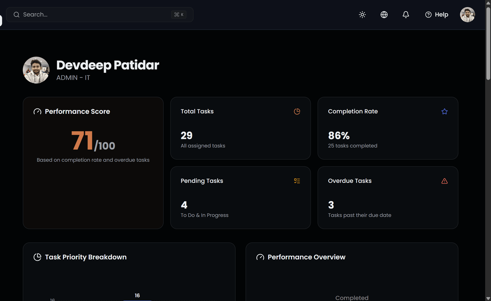Click the warning triangle on Overdue Tasks
The width and height of the screenshot is (491, 301).
444,181
